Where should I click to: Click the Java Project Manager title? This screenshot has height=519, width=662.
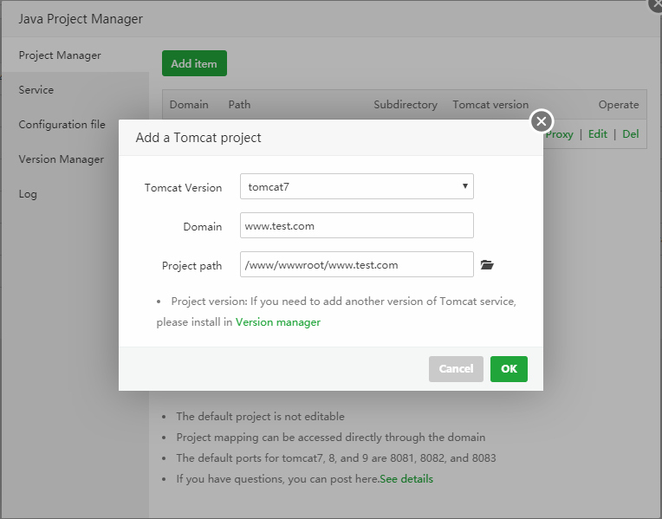click(81, 19)
